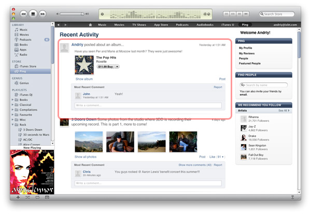Click the Search by name field

pos(264,85)
